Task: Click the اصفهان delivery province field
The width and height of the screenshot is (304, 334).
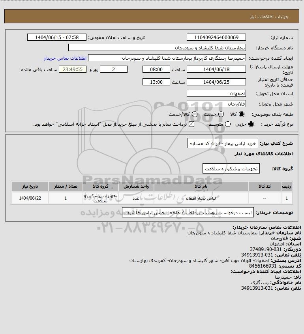Action: [x=216, y=94]
